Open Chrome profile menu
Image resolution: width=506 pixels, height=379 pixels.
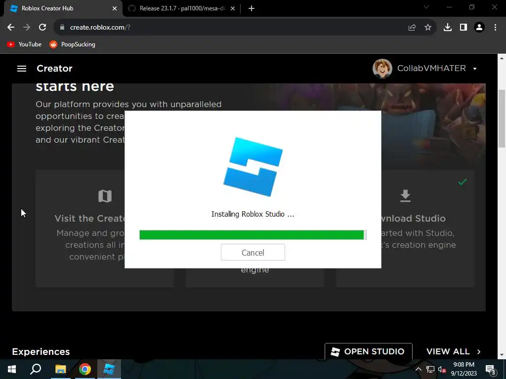479,28
